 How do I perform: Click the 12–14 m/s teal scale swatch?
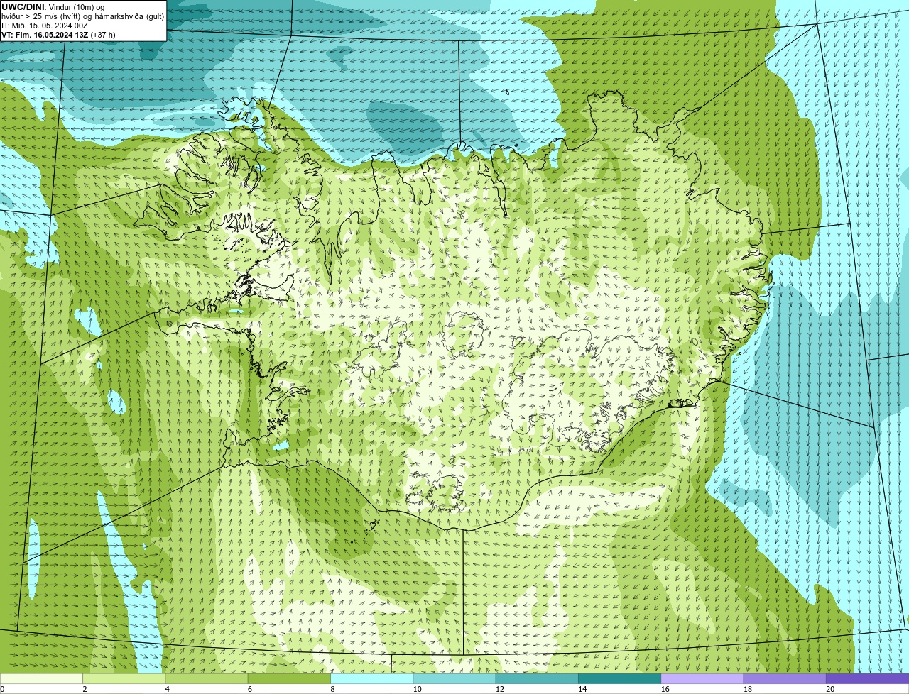[537, 679]
